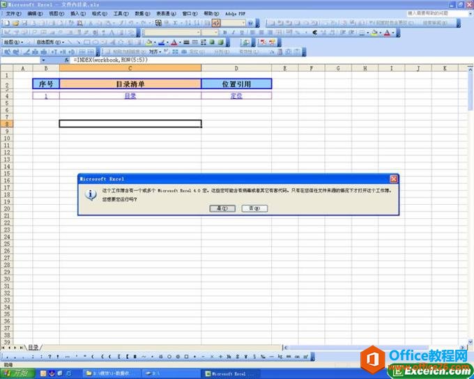
Task: Click the column C header
Action: point(130,68)
